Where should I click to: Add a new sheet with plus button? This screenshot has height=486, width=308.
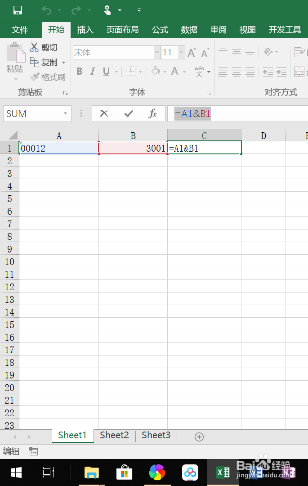[199, 437]
